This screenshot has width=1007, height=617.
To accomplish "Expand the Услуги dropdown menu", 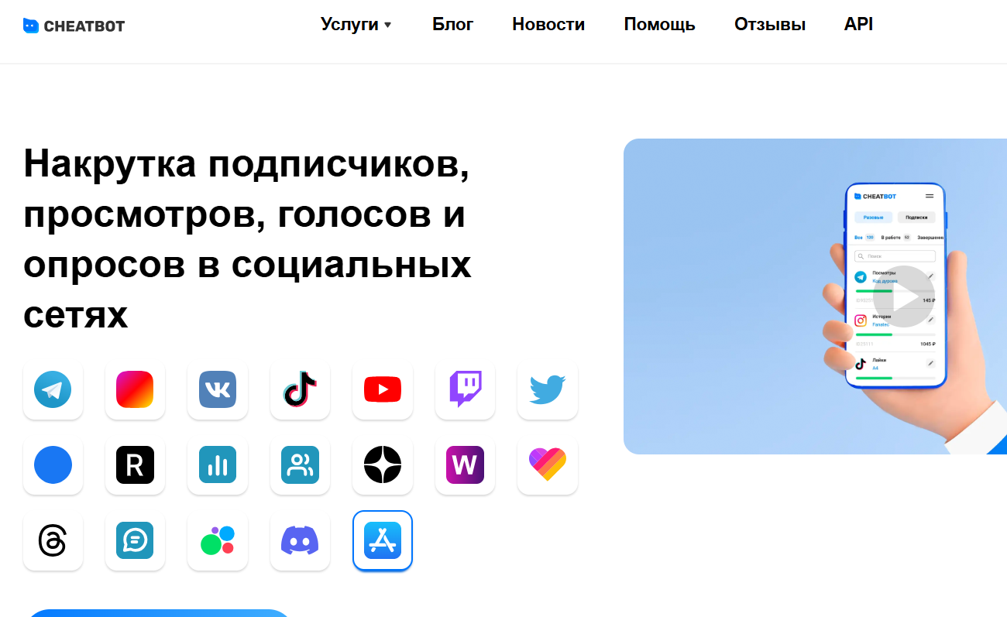I will tap(356, 24).
